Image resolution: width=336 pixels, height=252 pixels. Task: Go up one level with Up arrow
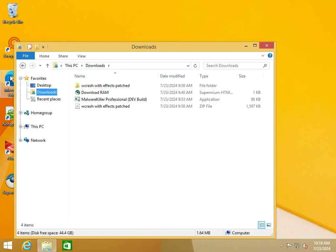click(47, 66)
